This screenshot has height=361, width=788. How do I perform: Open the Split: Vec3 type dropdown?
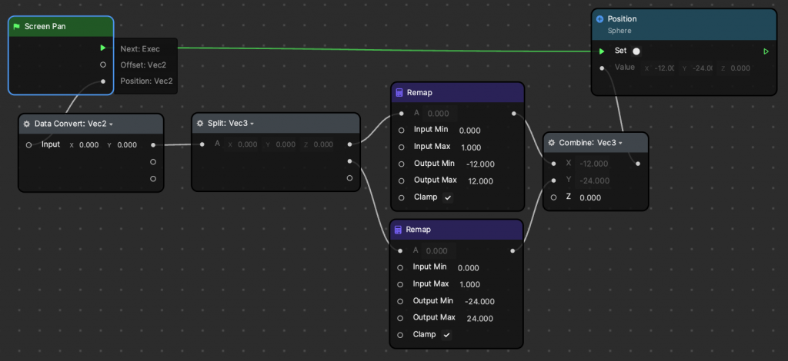click(252, 124)
